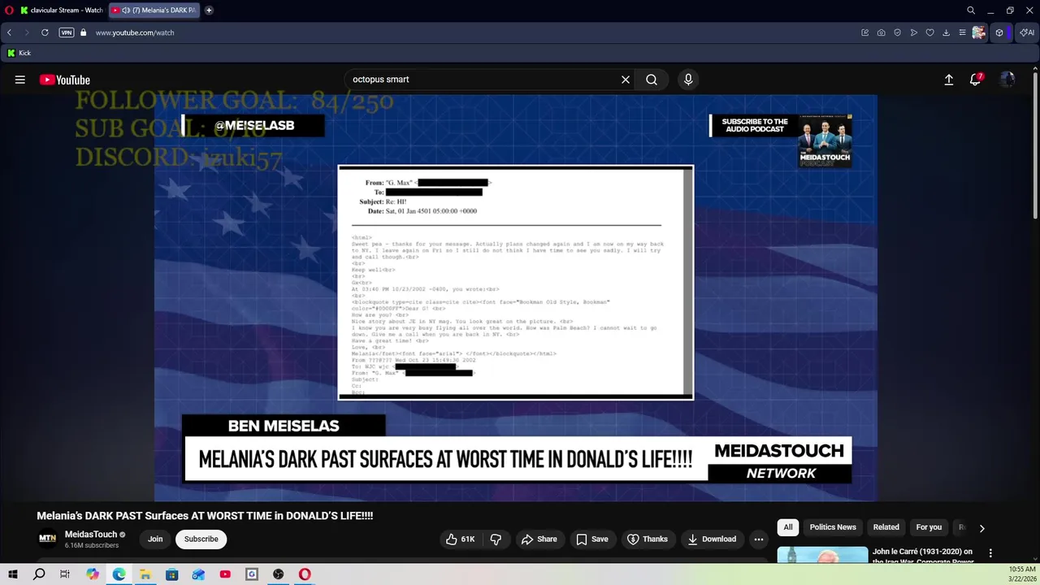This screenshot has height=585, width=1040.
Task: Run search with the magnifier button
Action: tap(652, 80)
